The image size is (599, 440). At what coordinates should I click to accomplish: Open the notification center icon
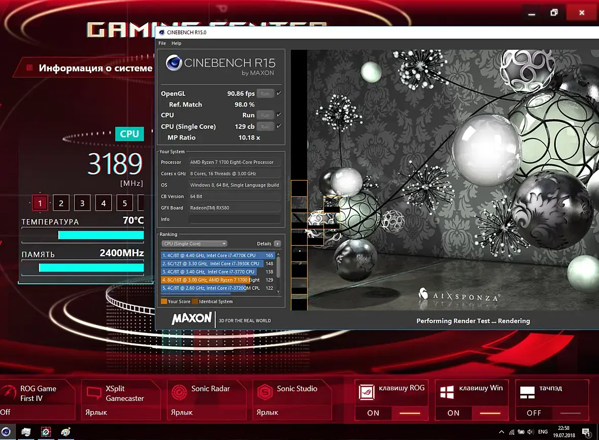coord(586,432)
